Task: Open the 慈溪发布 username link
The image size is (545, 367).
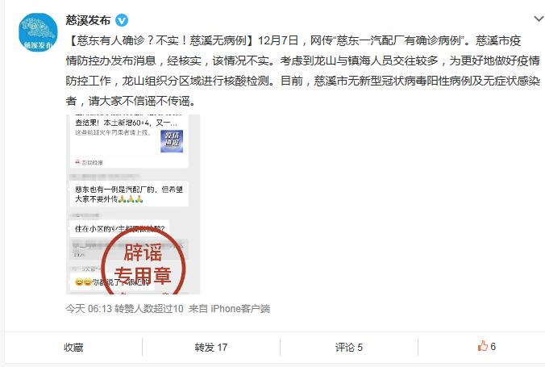Action: coord(88,20)
